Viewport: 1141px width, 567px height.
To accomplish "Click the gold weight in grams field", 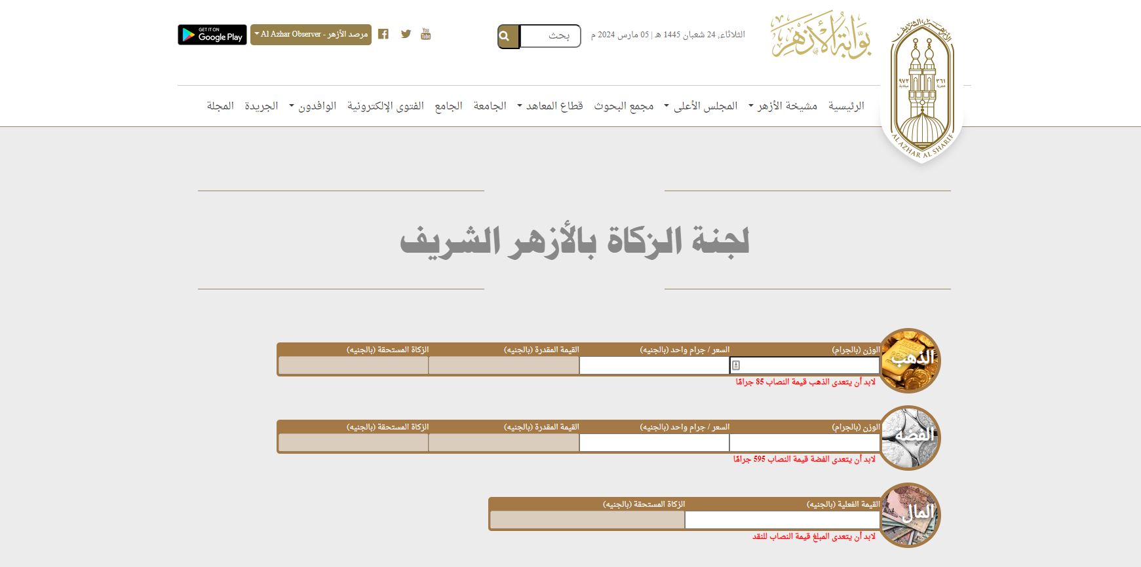I will 805,365.
